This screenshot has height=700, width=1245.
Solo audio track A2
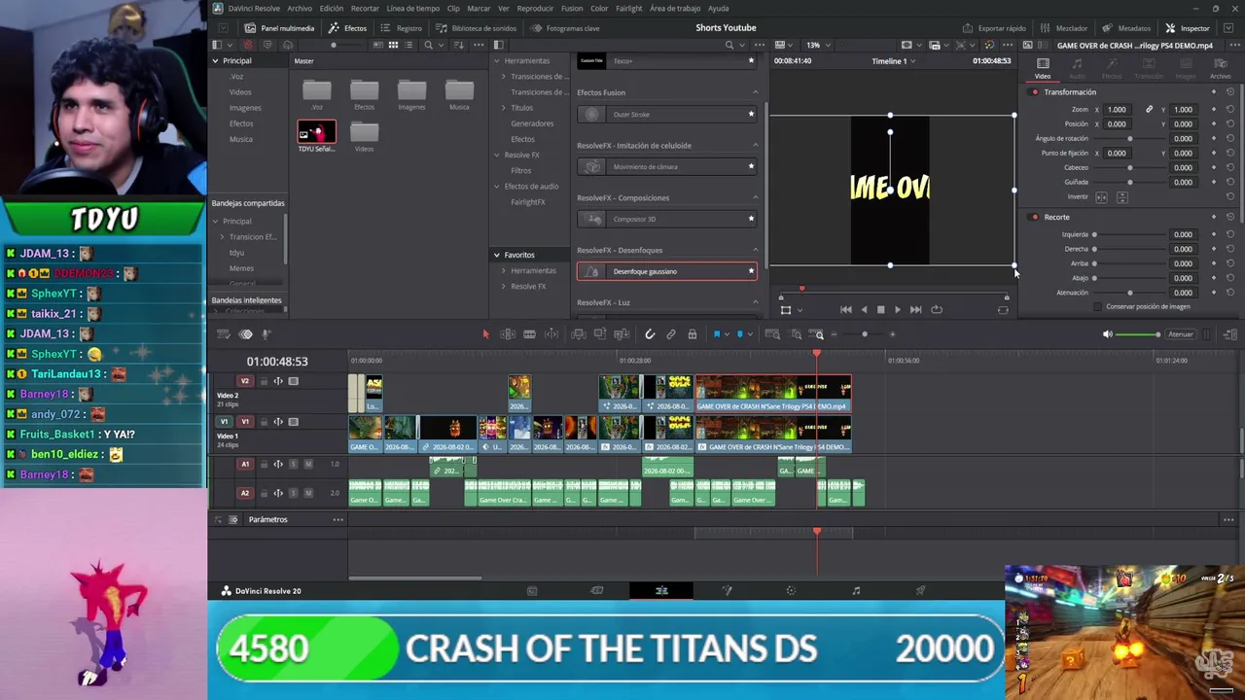[x=293, y=493]
